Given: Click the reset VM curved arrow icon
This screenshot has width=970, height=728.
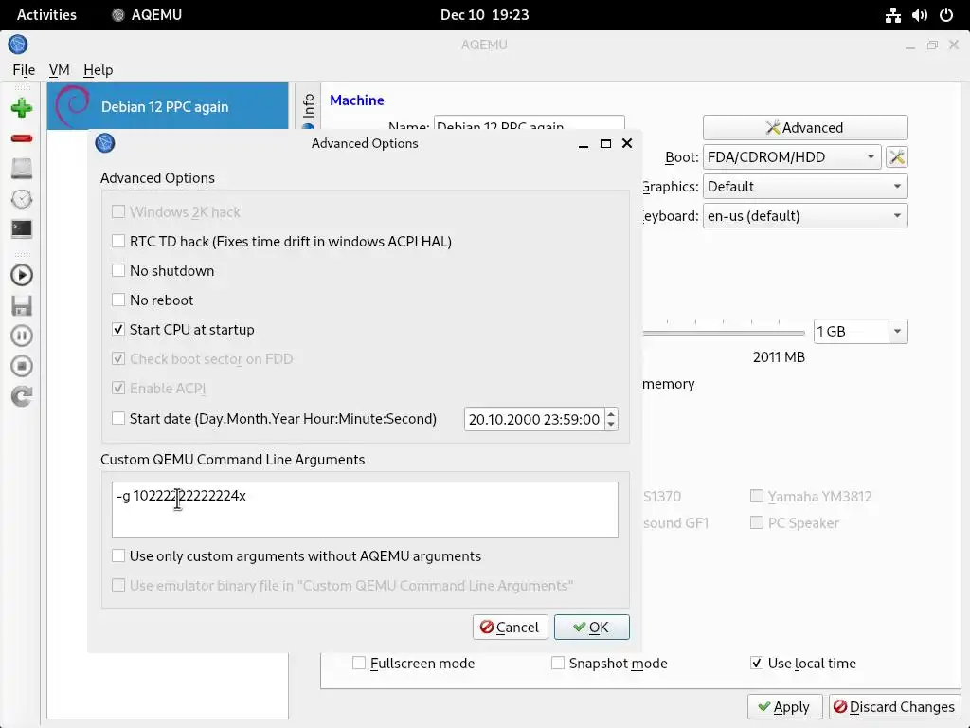Looking at the screenshot, I should [22, 396].
